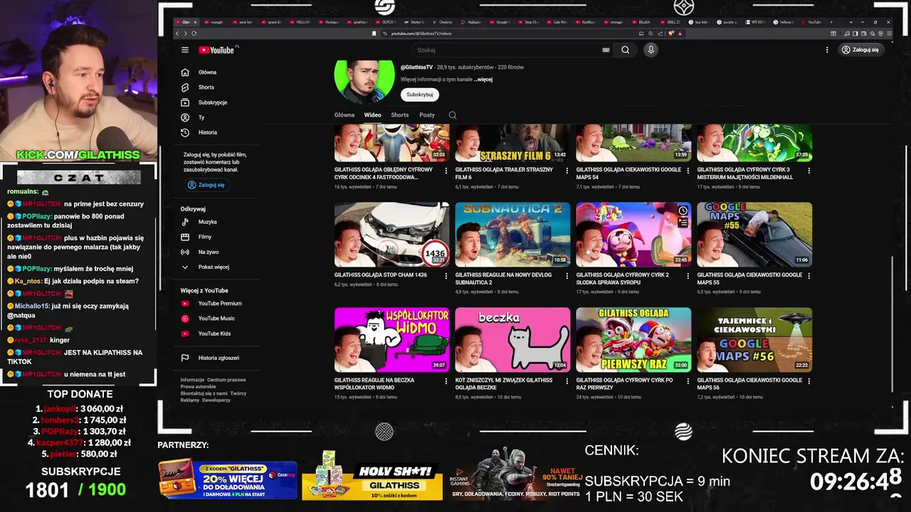The image size is (911, 512).
Task: Click Zaloguj się in the sidebar
Action: click(206, 185)
